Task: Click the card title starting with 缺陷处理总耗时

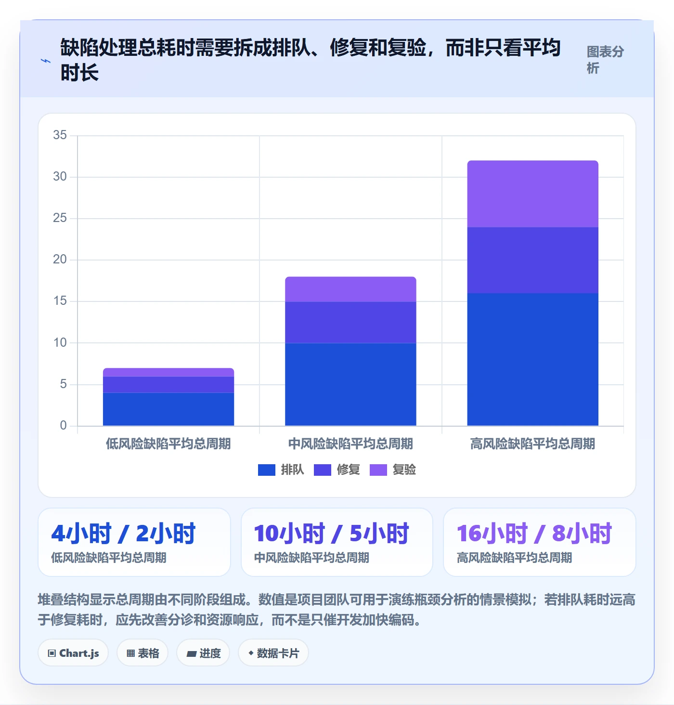Action: point(311,60)
